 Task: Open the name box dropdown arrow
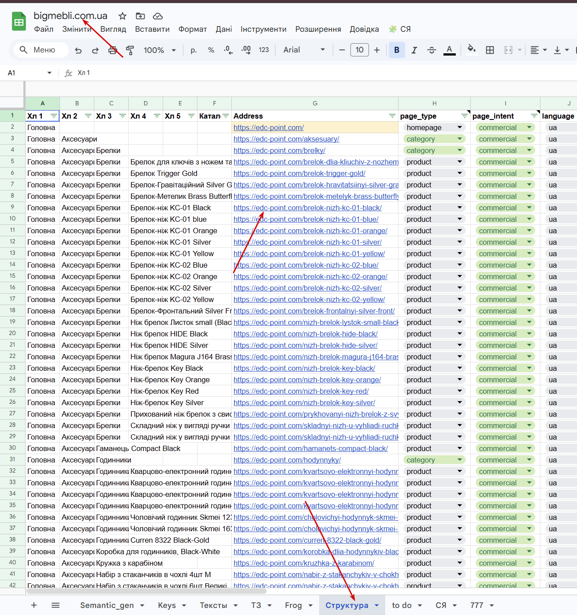click(49, 73)
